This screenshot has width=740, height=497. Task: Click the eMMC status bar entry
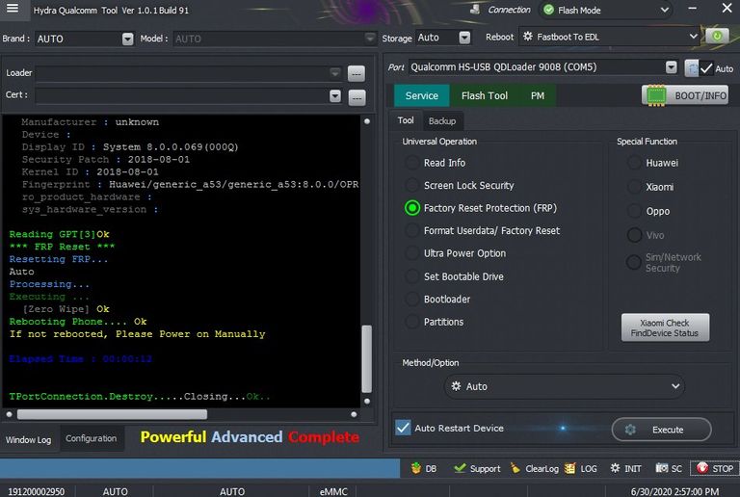(x=333, y=491)
